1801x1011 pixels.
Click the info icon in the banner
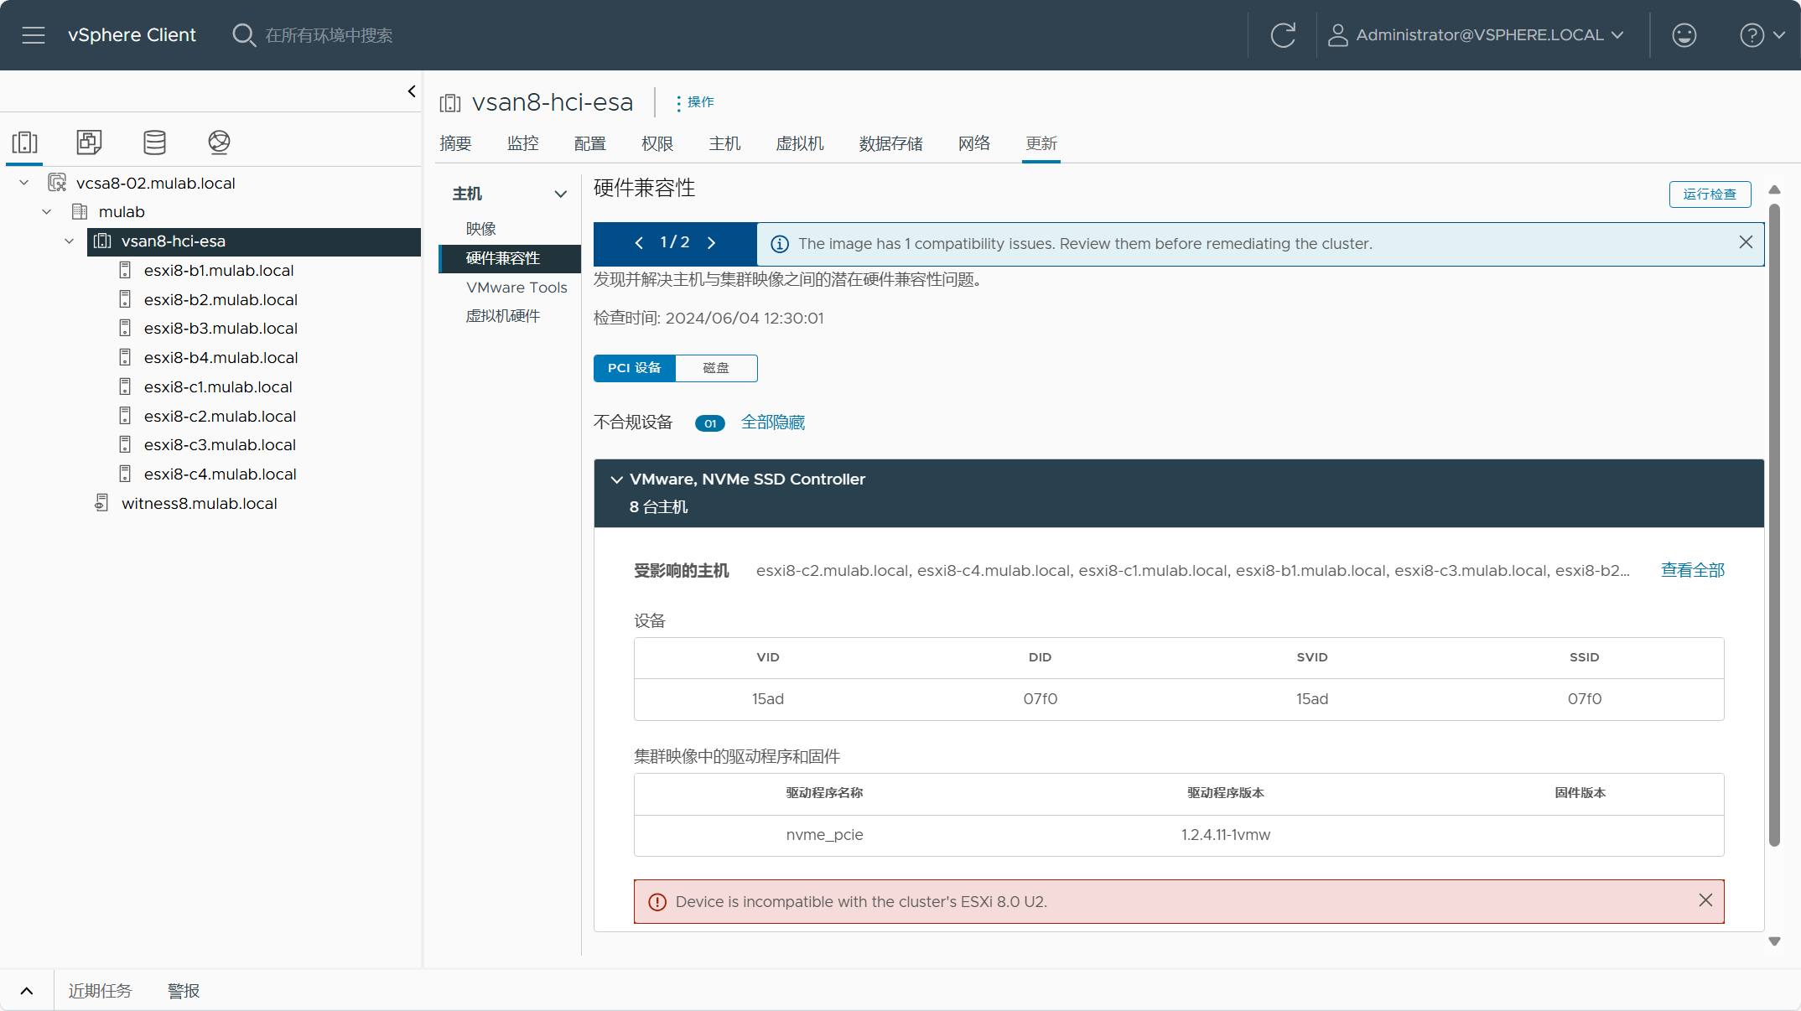click(x=780, y=244)
